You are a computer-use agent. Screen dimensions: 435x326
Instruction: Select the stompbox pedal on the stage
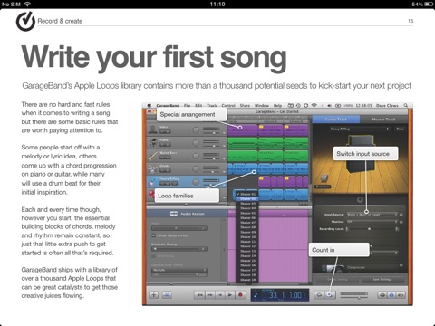(x=324, y=178)
